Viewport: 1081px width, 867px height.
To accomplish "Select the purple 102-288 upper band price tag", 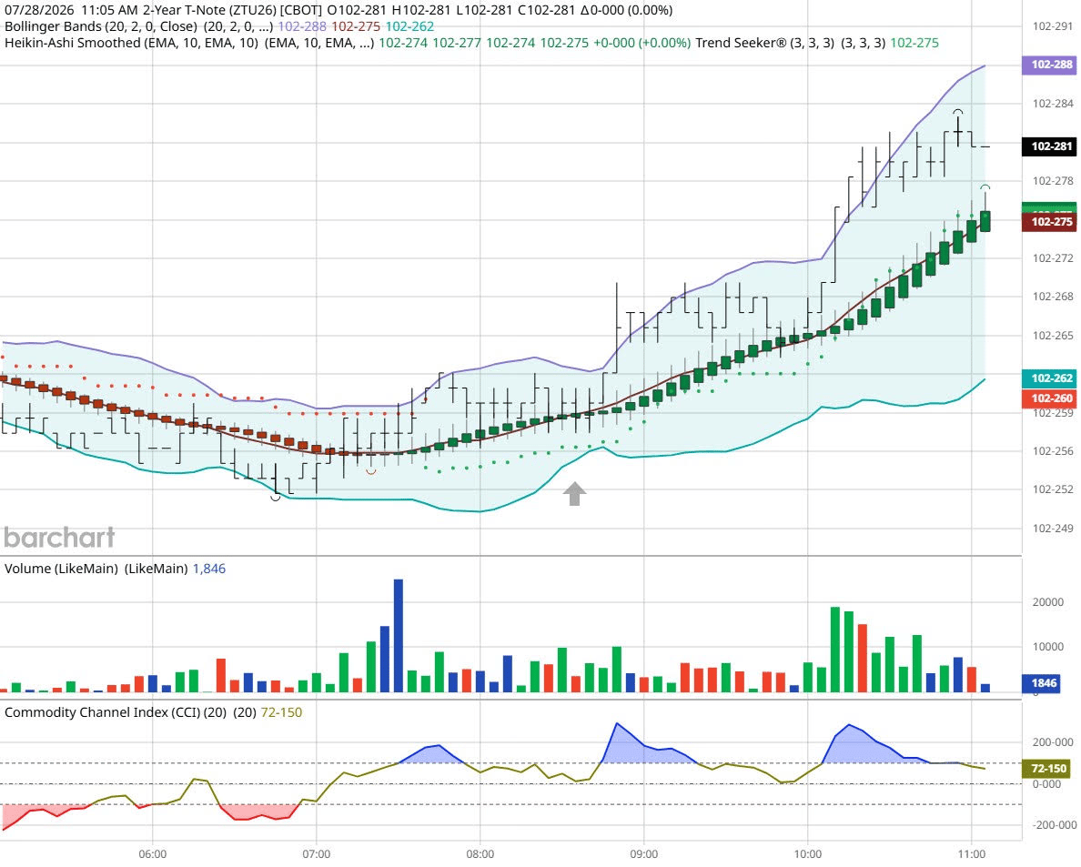I will [1048, 65].
